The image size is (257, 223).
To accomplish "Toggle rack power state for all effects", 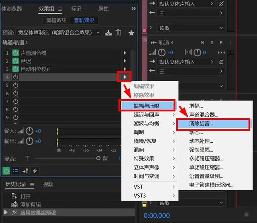I will [x=6, y=171].
